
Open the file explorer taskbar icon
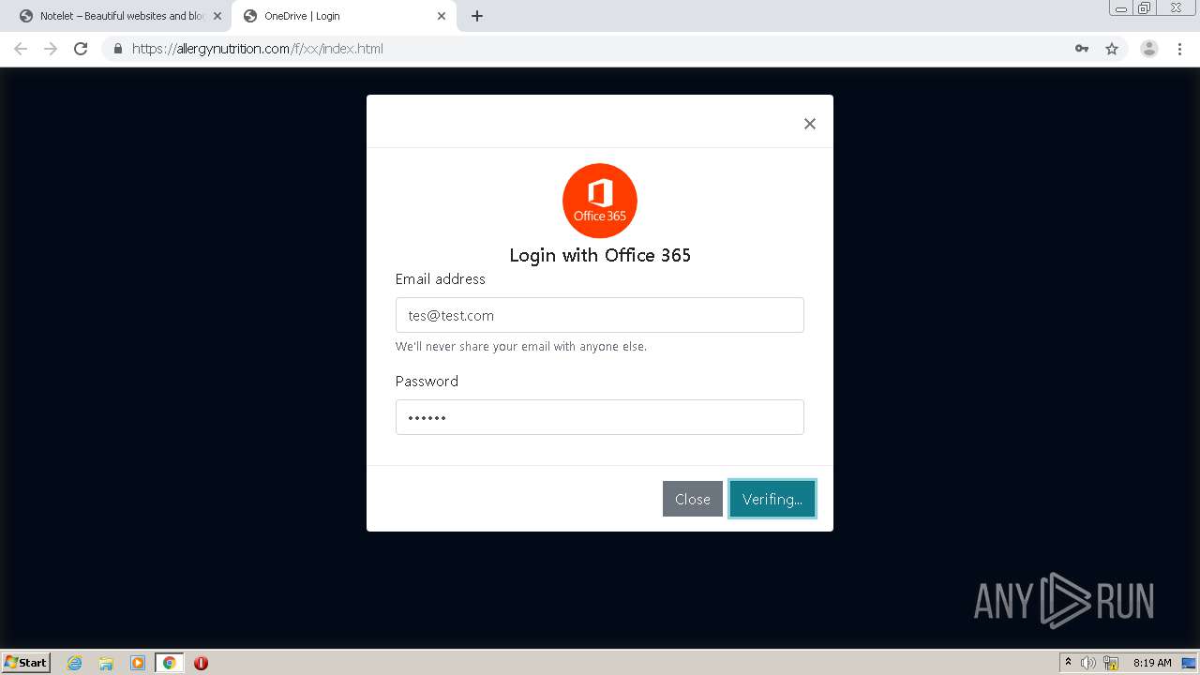[106, 663]
